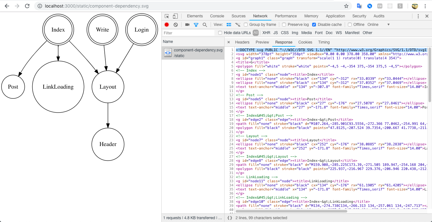The image size is (432, 222).
Task: Open the Chrome profile avatar menu
Action: tap(415, 6)
